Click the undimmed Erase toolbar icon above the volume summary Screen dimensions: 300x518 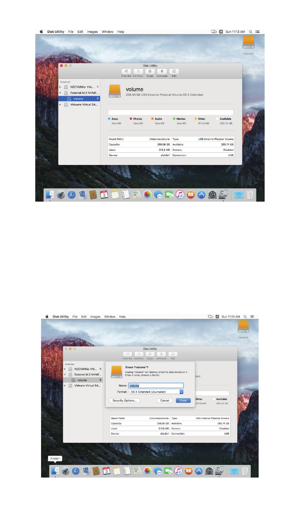click(x=150, y=71)
